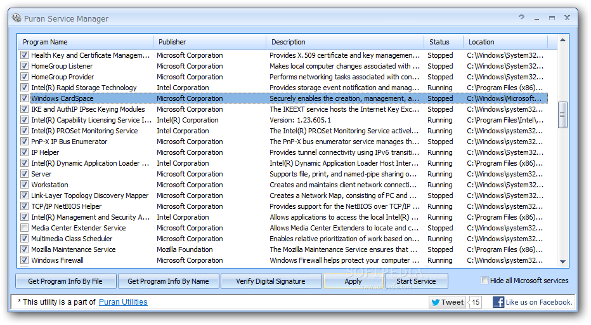This screenshot has height=325, width=591.
Task: Sort by Publisher column header
Action: (x=209, y=42)
